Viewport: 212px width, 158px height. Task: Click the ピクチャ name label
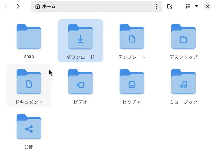click(132, 102)
